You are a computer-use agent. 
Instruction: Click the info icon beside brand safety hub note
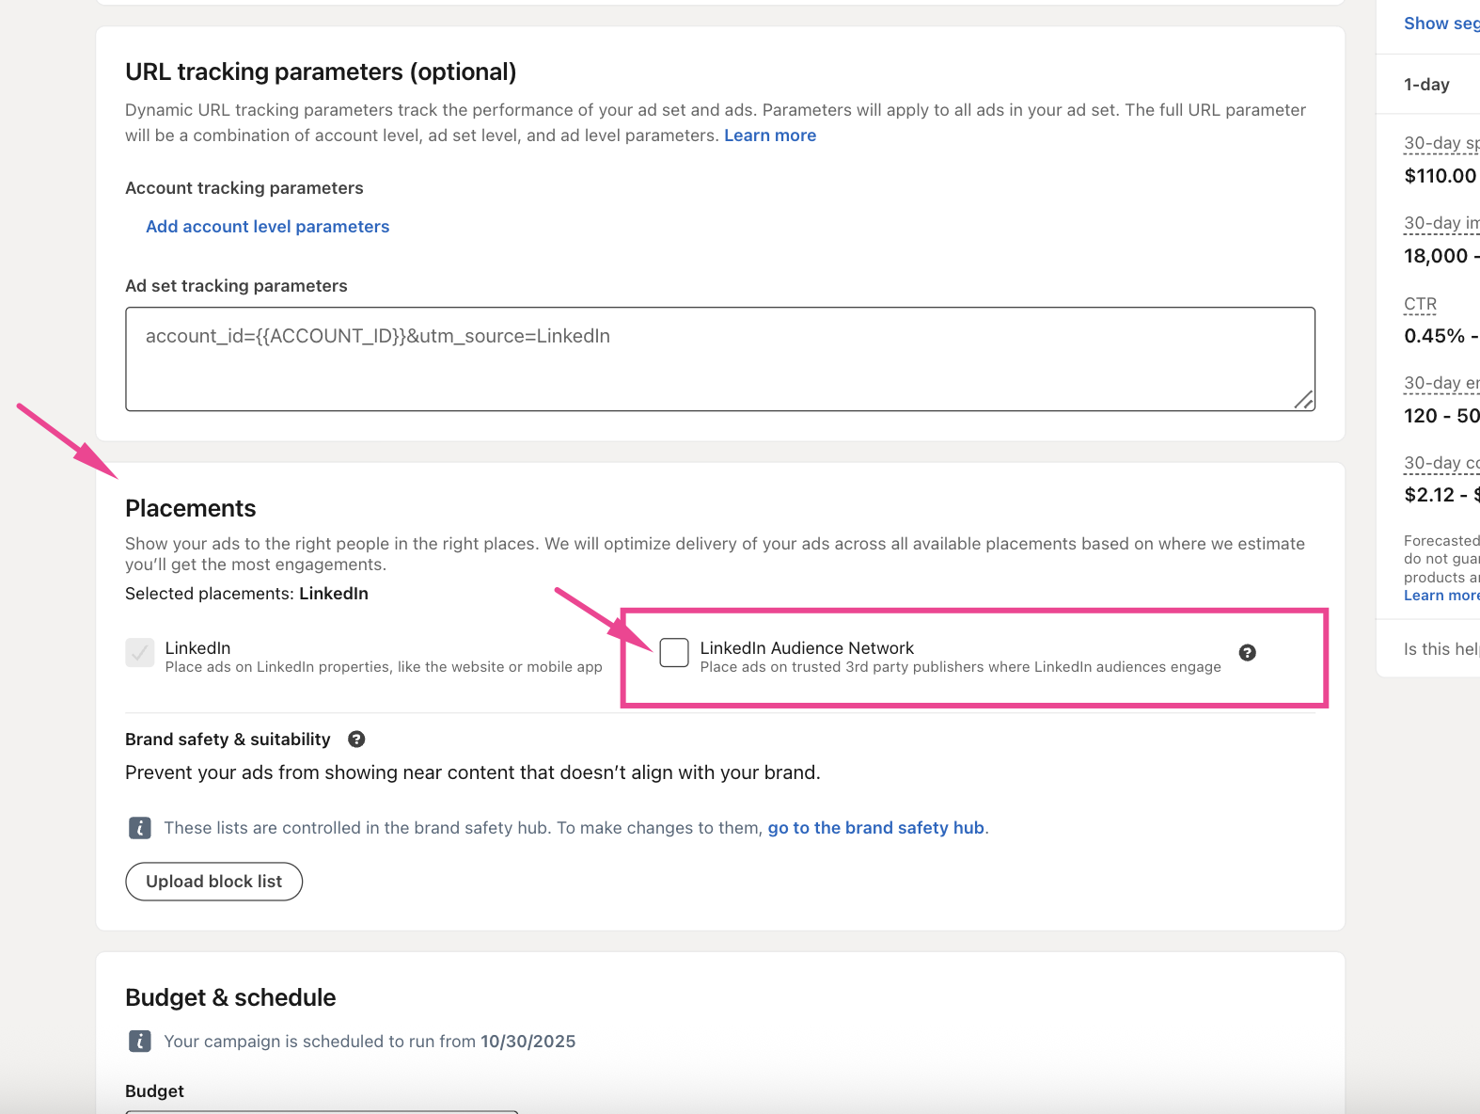(139, 828)
